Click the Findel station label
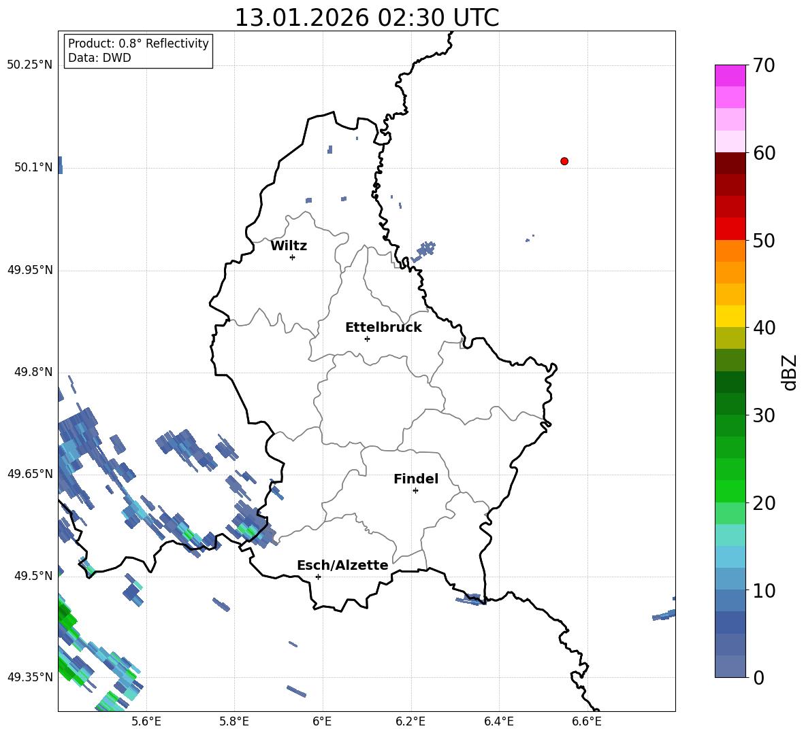The image size is (806, 735). tap(416, 479)
